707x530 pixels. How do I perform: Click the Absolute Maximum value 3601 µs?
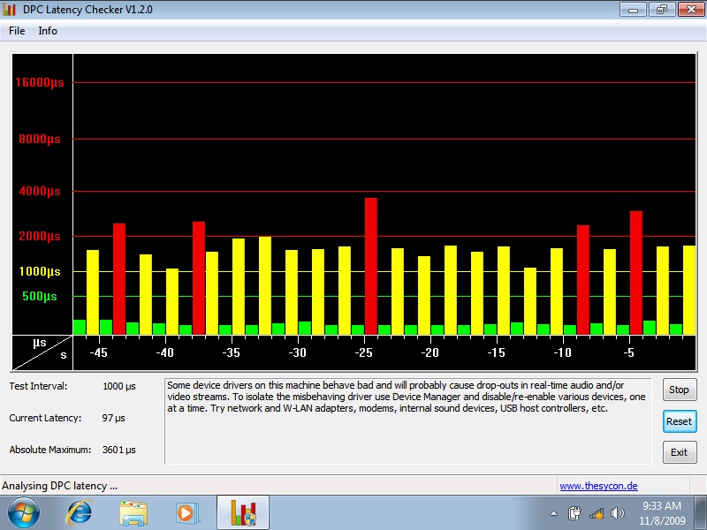[119, 450]
